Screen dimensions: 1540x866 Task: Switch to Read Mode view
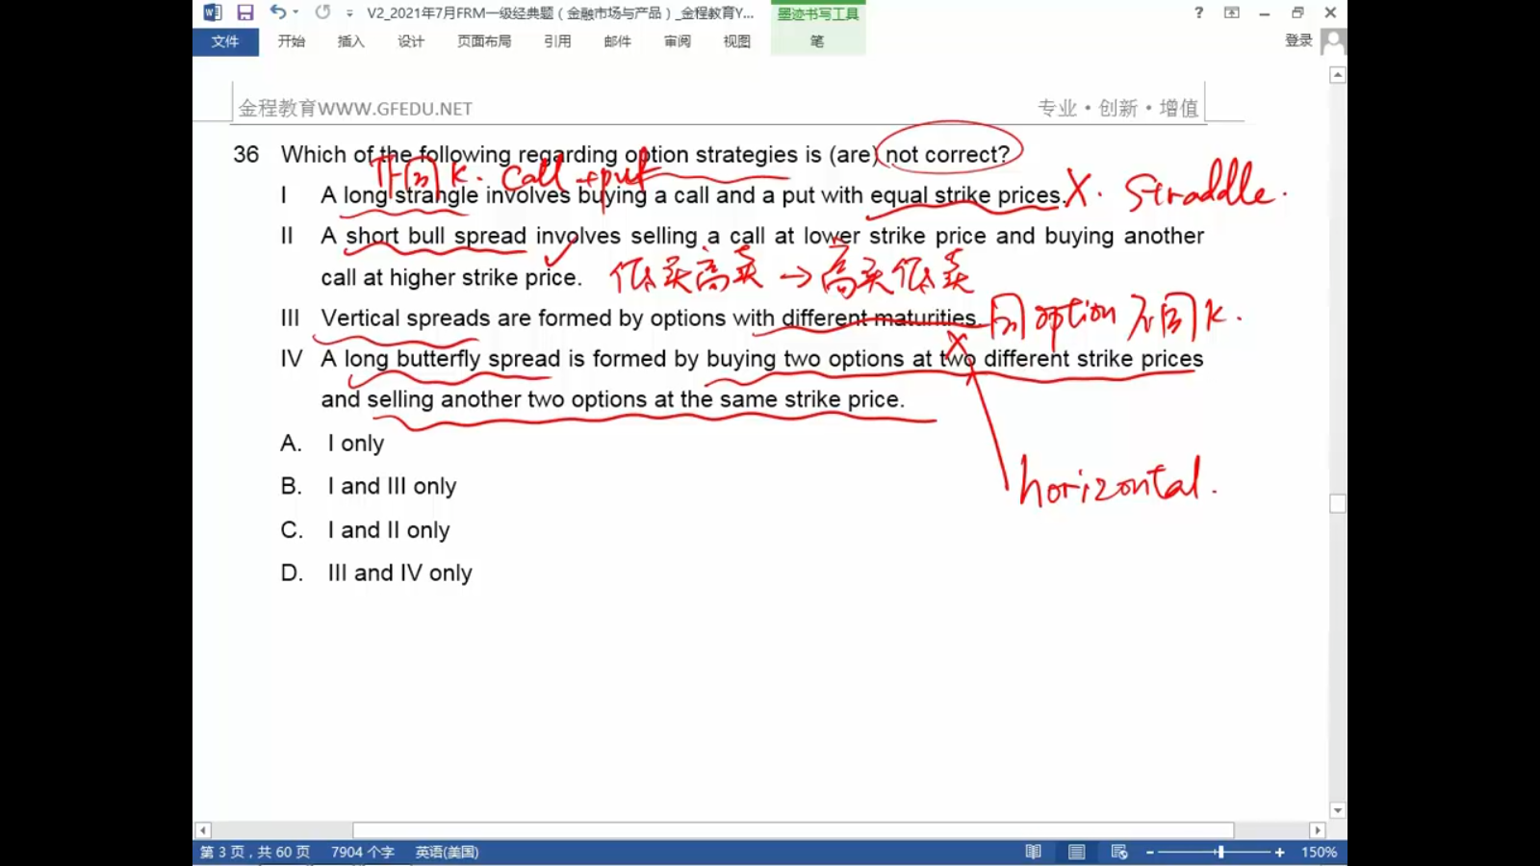1034,853
